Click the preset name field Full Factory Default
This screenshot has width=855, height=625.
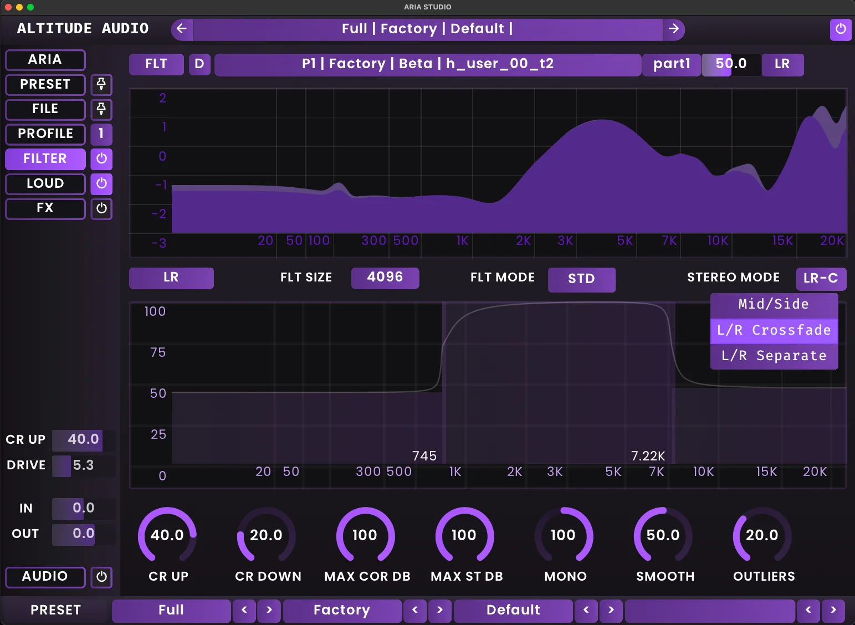tap(428, 29)
